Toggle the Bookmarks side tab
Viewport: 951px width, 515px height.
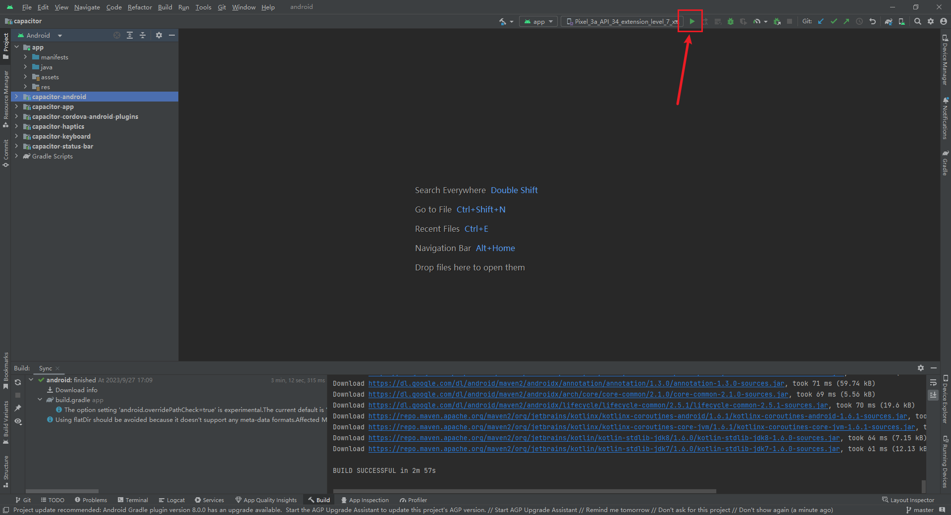click(x=5, y=370)
